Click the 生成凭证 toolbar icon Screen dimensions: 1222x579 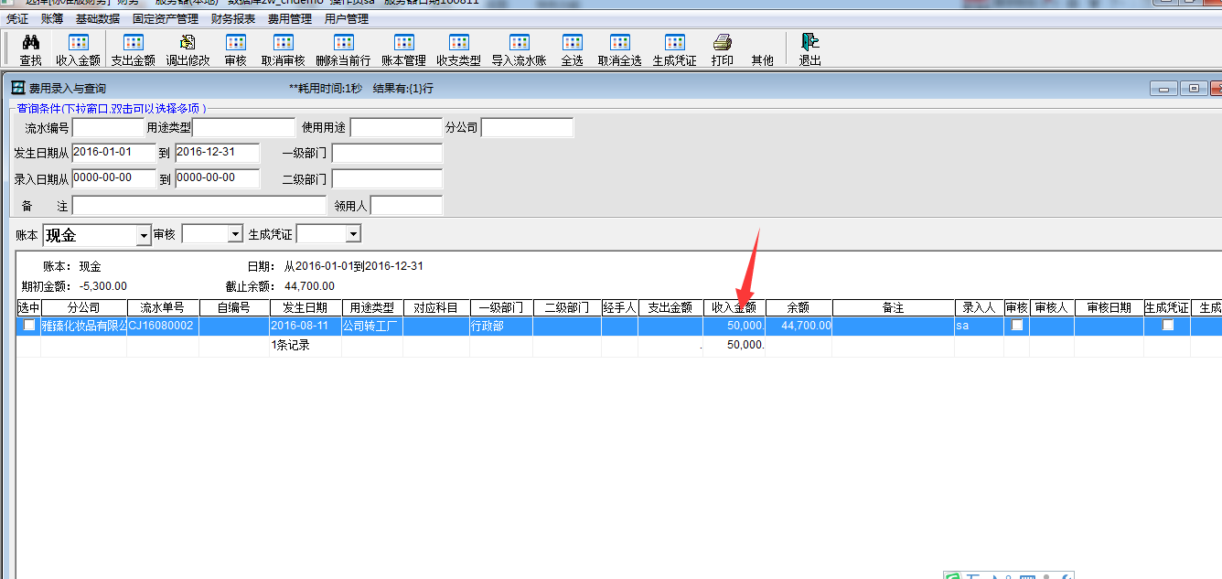click(x=674, y=42)
